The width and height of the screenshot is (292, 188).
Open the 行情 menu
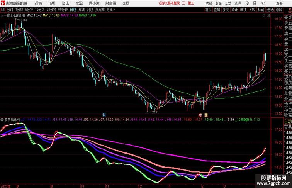point(38,3)
